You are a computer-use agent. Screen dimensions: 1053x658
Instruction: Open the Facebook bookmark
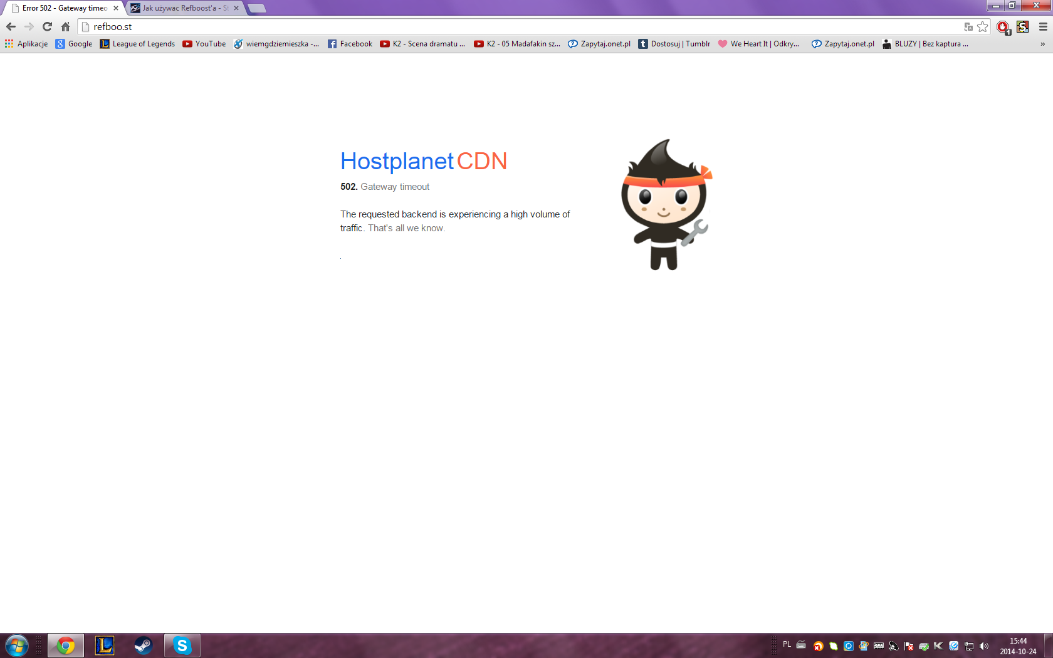(x=350, y=44)
